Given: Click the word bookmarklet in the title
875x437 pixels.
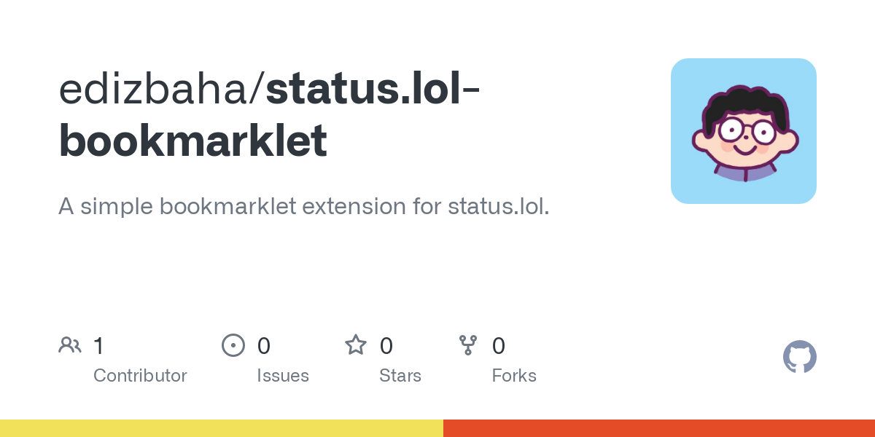Looking at the screenshot, I should (193, 141).
